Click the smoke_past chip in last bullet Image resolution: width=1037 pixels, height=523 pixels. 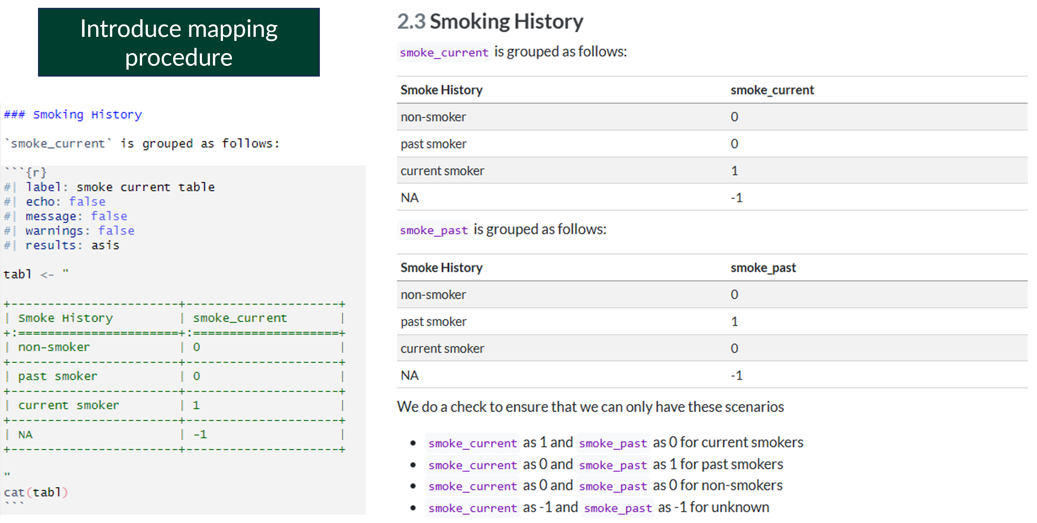618,508
